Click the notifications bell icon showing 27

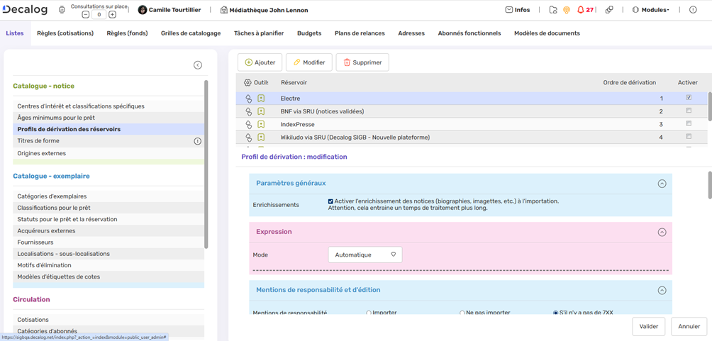[581, 10]
